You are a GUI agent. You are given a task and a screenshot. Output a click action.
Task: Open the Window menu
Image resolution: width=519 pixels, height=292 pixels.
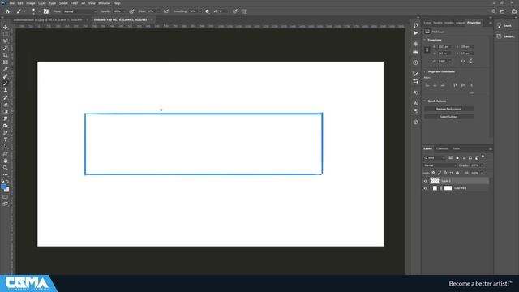(104, 3)
